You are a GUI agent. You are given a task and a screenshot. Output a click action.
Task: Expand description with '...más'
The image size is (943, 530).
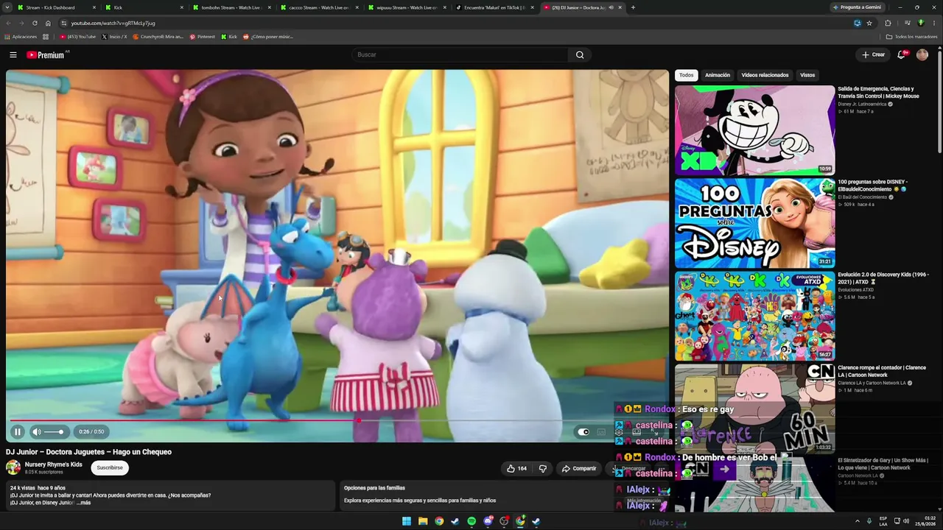pos(83,503)
